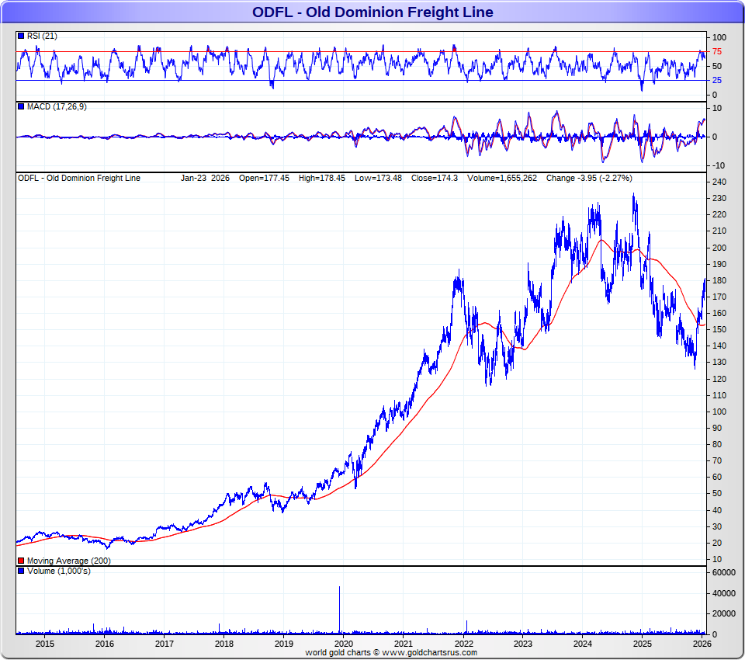Click the Volume=1,655,262 value

[x=502, y=178]
